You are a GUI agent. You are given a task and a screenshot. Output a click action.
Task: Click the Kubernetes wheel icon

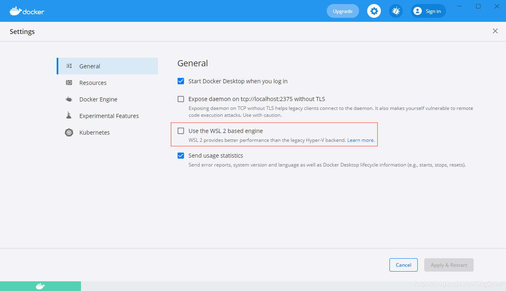(69, 132)
